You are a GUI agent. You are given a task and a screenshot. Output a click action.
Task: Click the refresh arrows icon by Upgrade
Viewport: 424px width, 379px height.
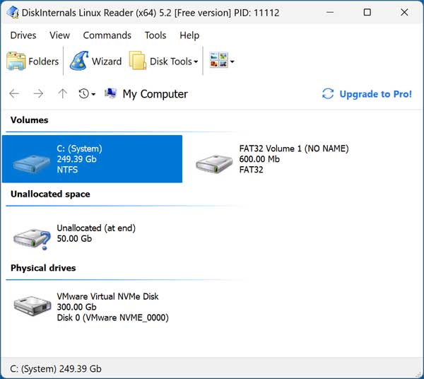click(x=328, y=94)
